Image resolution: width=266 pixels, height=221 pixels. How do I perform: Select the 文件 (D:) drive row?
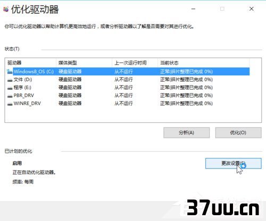click(128, 79)
